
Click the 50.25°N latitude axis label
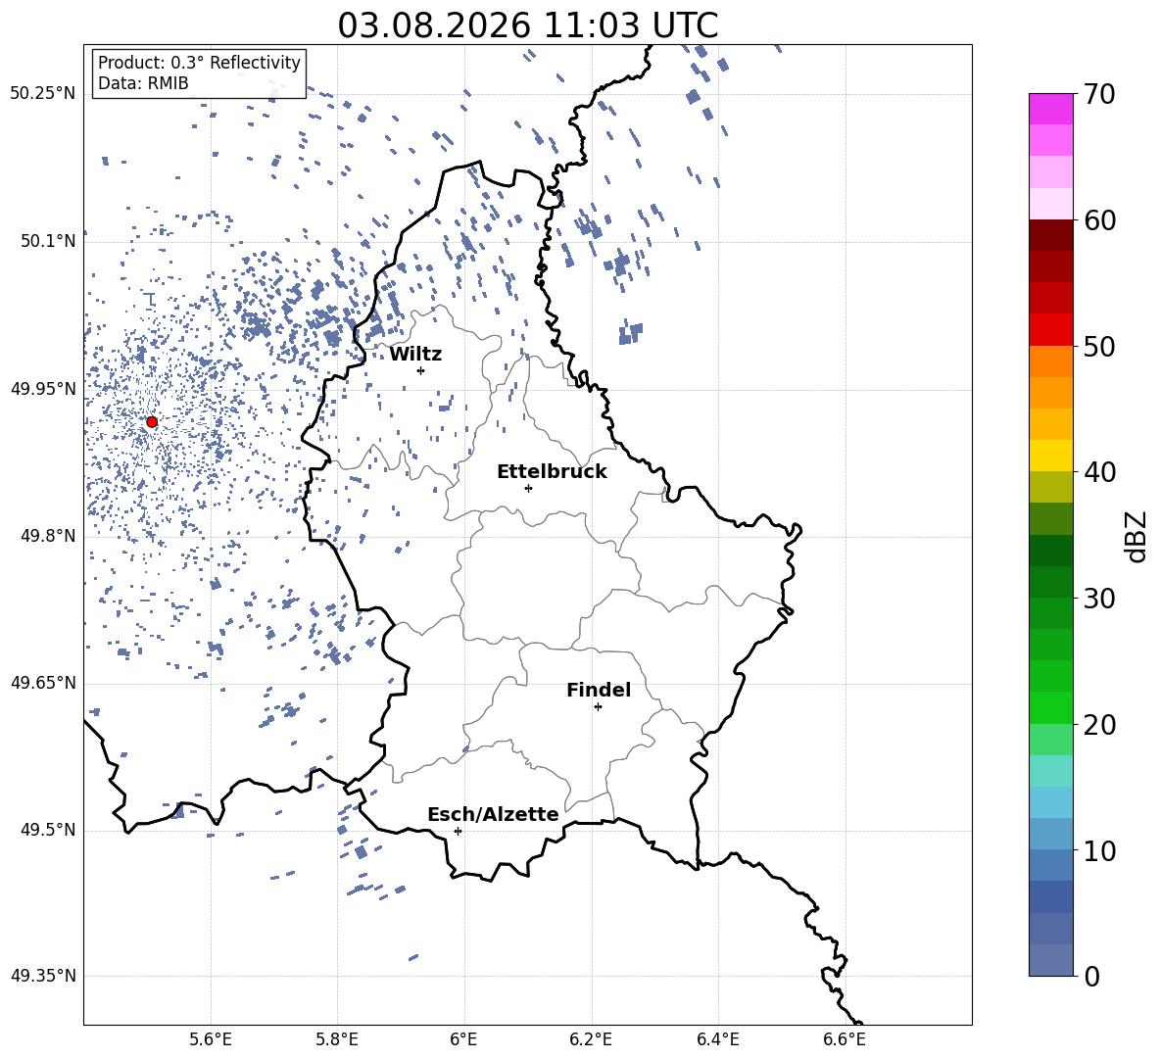pyautogui.click(x=43, y=94)
